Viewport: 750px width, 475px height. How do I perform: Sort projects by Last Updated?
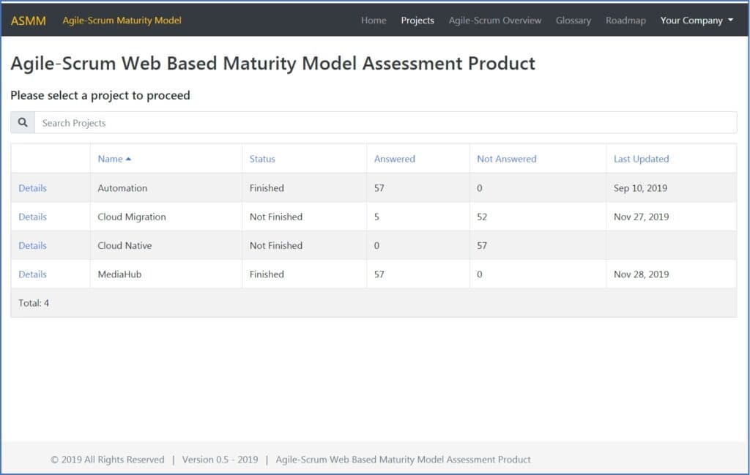tap(641, 159)
